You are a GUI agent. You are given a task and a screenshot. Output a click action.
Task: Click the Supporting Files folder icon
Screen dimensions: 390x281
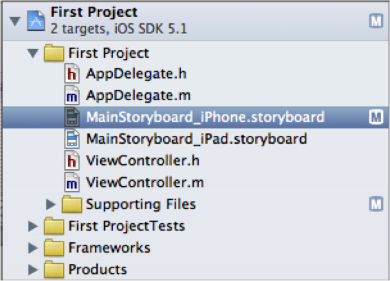[73, 204]
